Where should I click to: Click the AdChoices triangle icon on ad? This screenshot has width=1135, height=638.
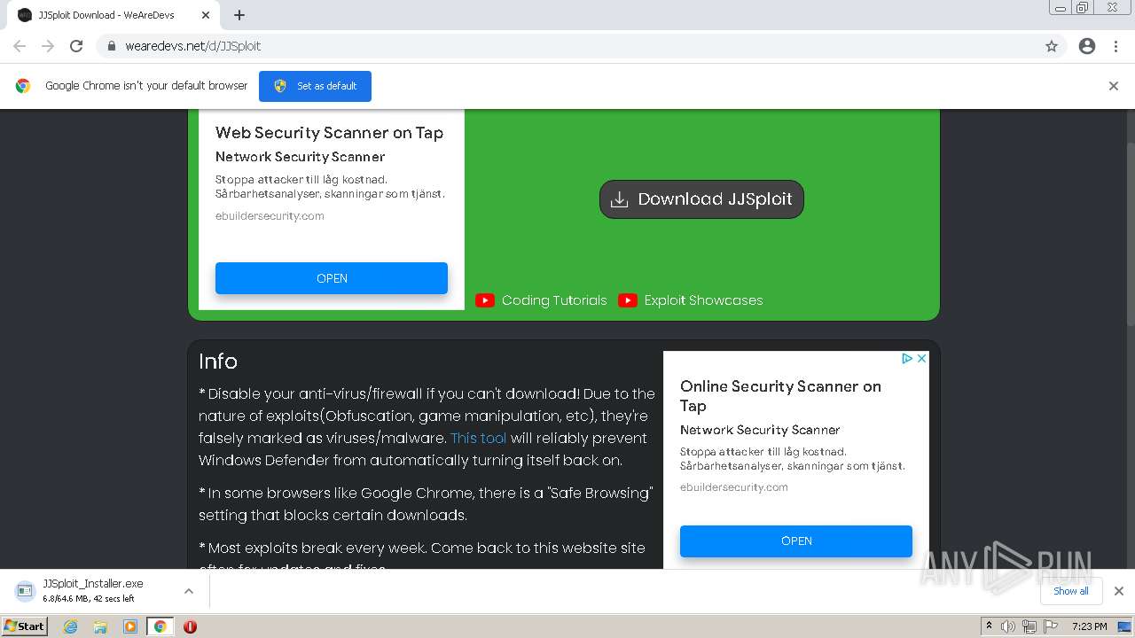[x=907, y=359]
